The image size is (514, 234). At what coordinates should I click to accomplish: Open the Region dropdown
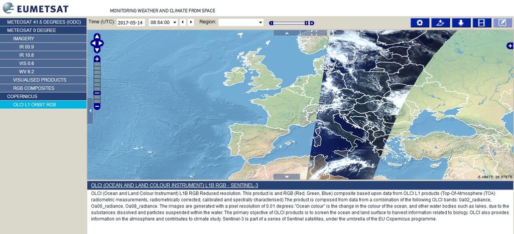coord(240,23)
